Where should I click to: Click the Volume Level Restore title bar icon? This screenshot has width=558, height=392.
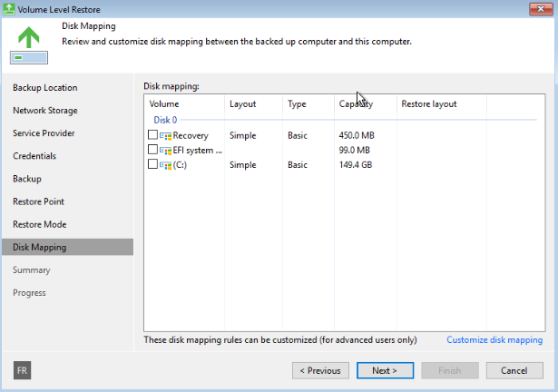click(9, 9)
